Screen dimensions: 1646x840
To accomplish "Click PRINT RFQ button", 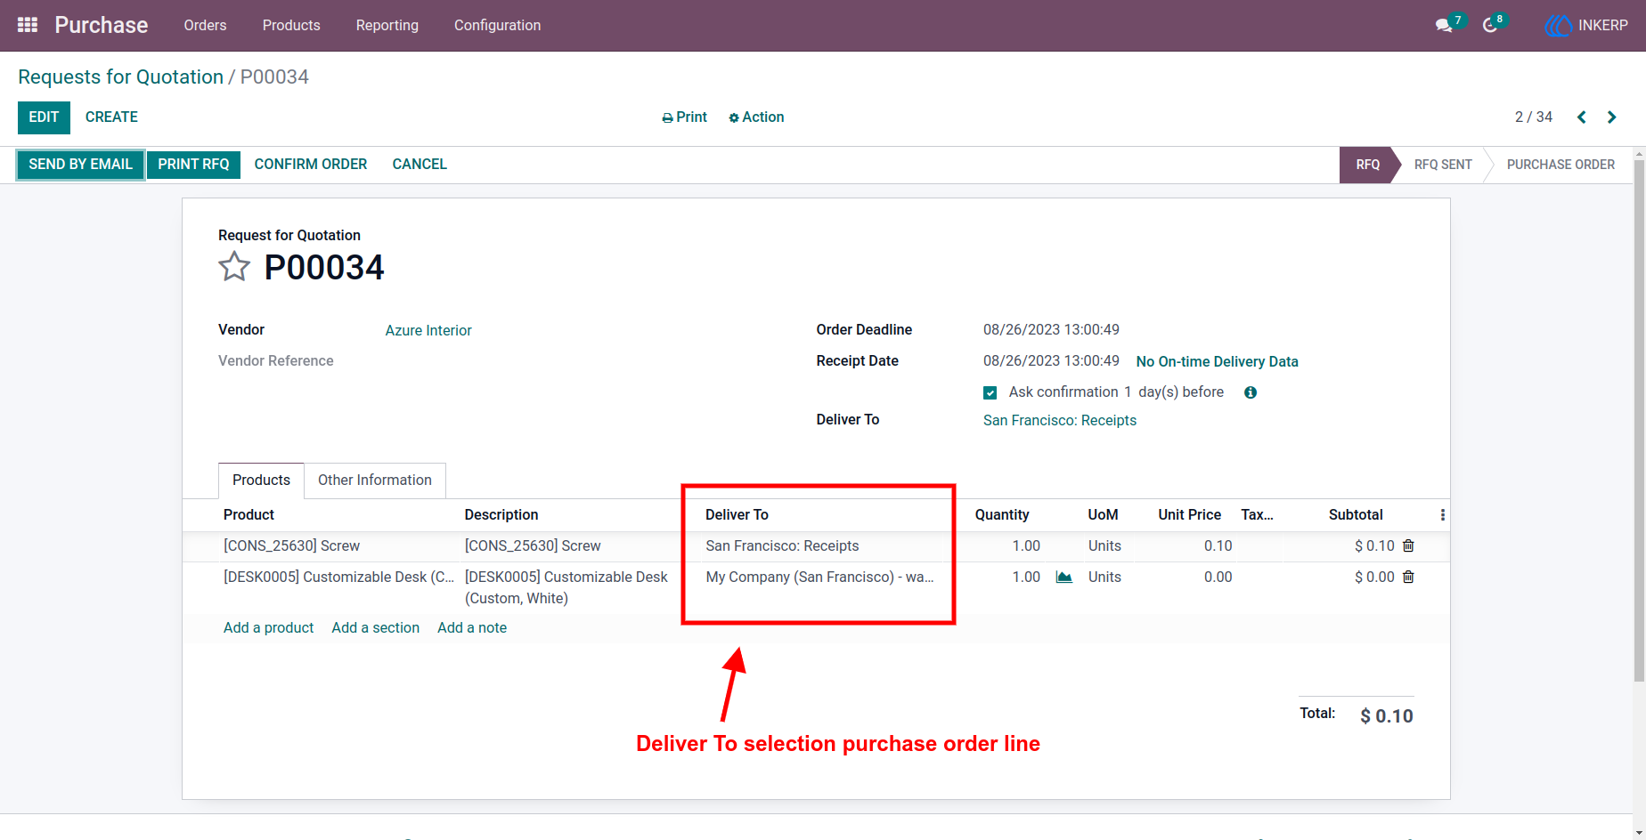I will [x=193, y=165].
